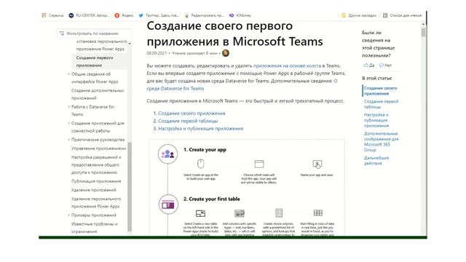The width and height of the screenshot is (466, 262).
Task: Click the thumbs-up Да feedback button
Action: pyautogui.click(x=369, y=65)
